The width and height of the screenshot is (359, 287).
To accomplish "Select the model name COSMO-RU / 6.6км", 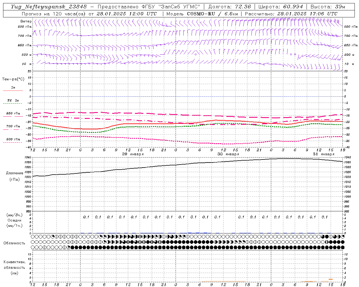I will coord(212,14).
